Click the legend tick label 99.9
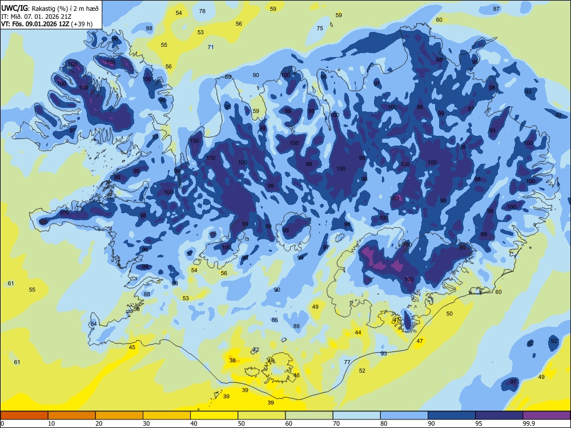 528,423
